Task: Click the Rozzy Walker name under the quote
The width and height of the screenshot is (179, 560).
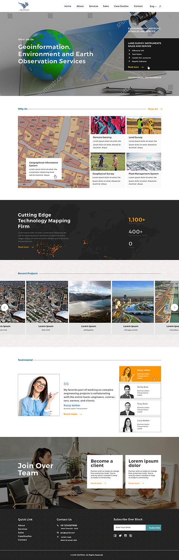Action: 72,405
